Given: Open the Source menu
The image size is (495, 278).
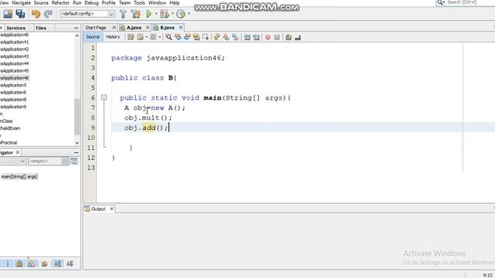Looking at the screenshot, I should click(x=41, y=3).
